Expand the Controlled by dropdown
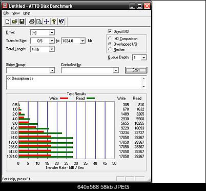Viewport: 206px width, 191px height. (116, 70)
